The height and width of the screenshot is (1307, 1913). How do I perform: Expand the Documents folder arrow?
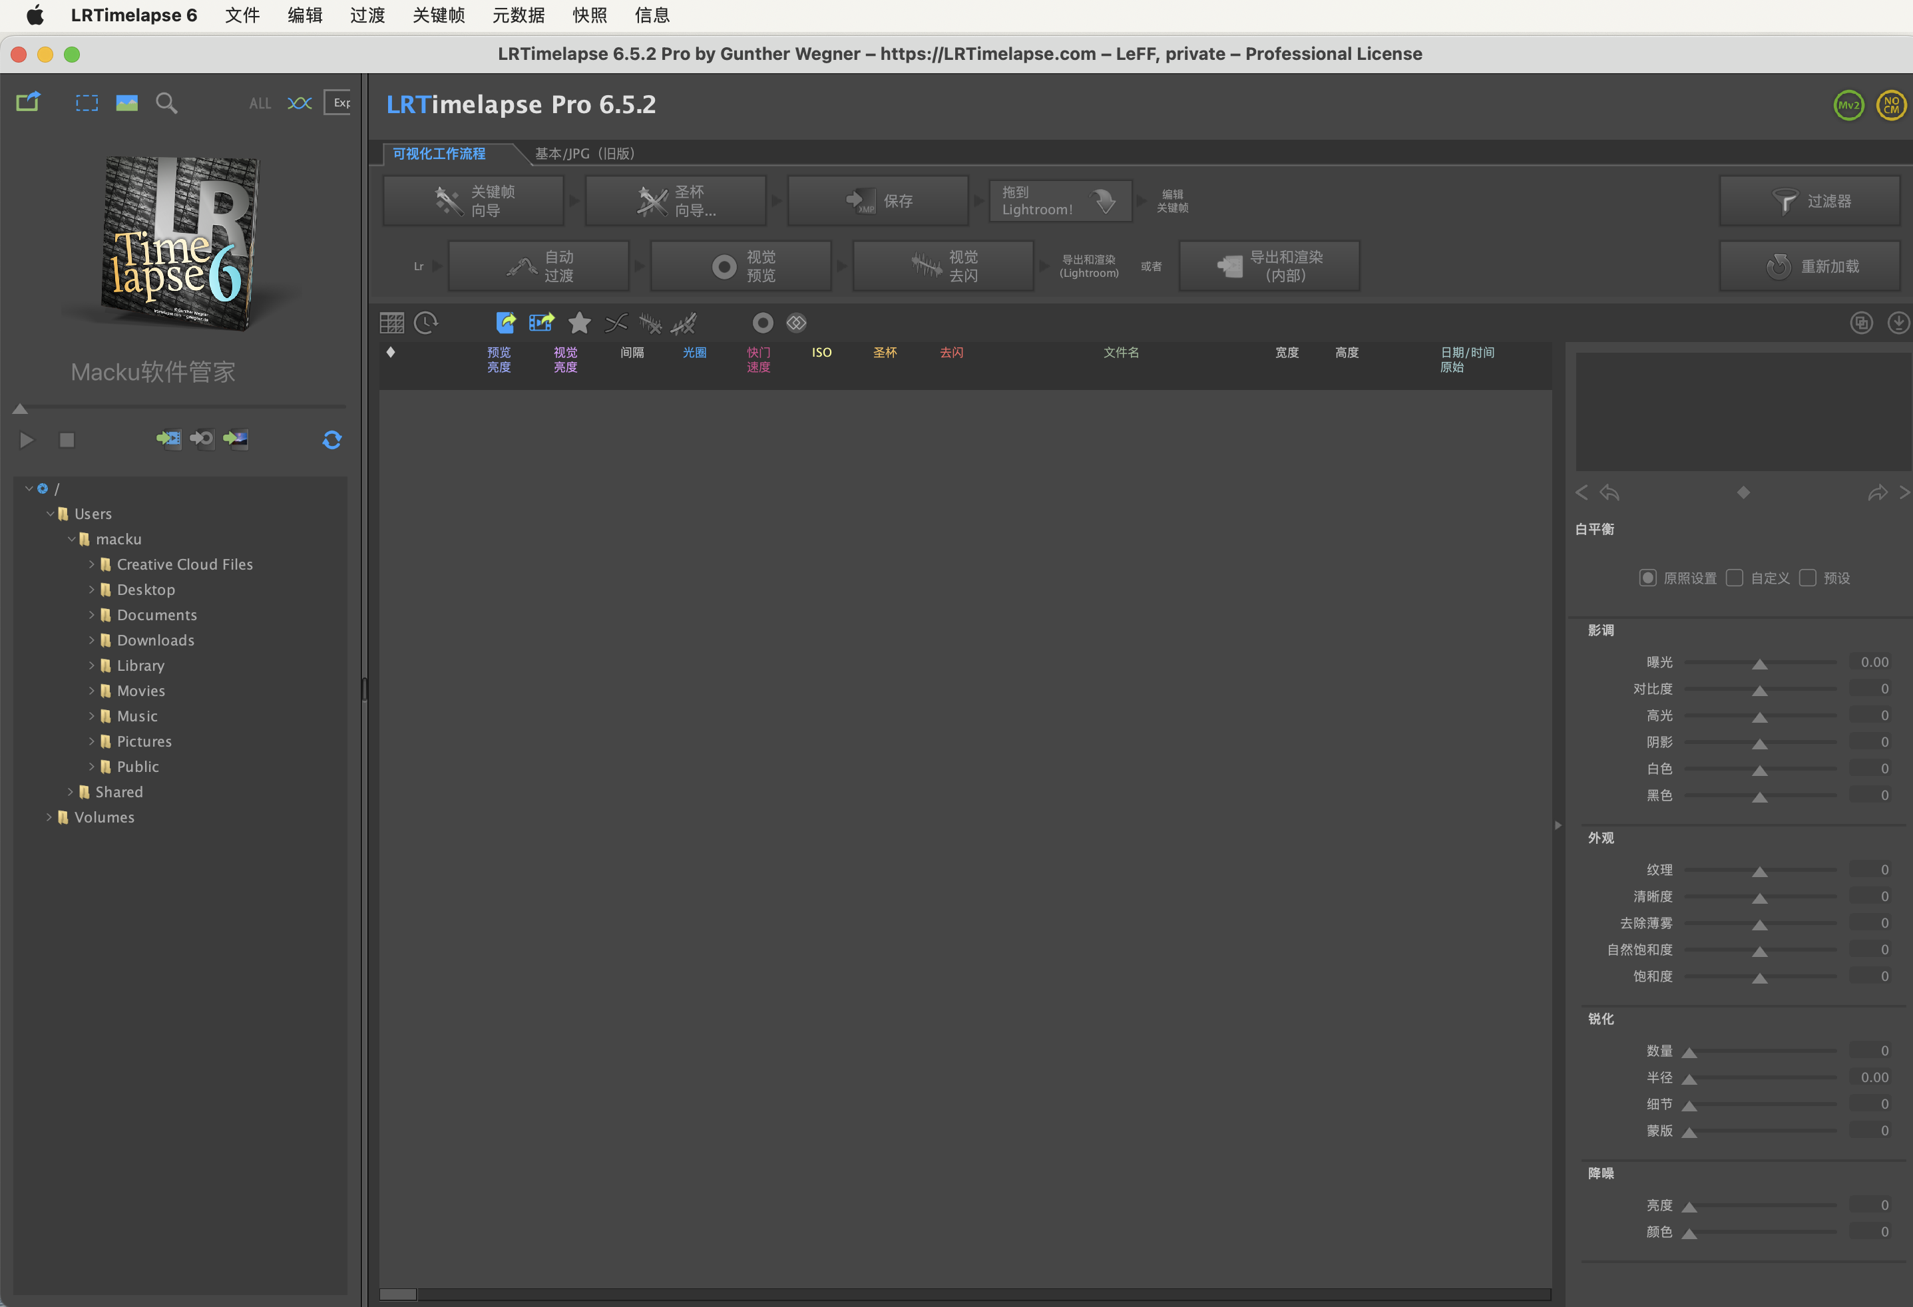pos(91,615)
